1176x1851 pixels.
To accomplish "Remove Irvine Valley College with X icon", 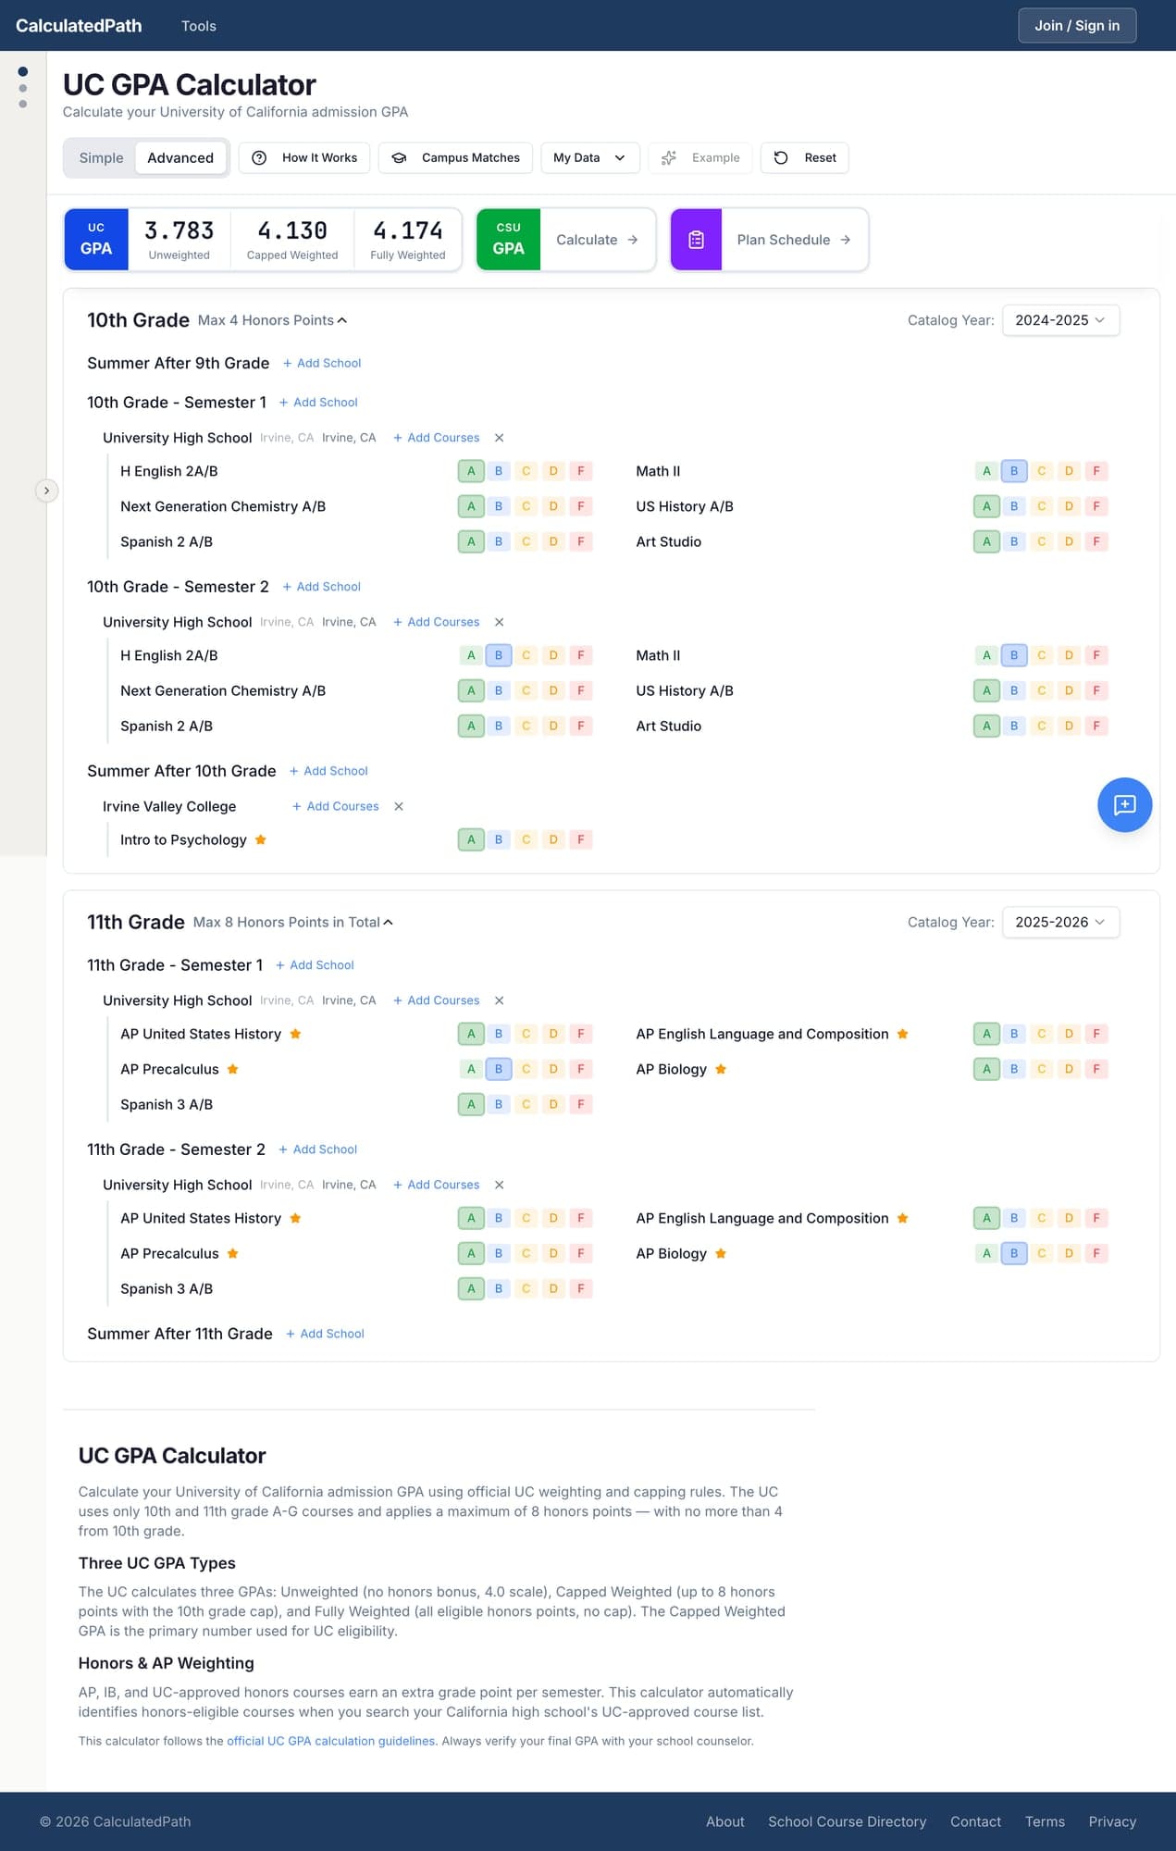I will click(x=399, y=807).
